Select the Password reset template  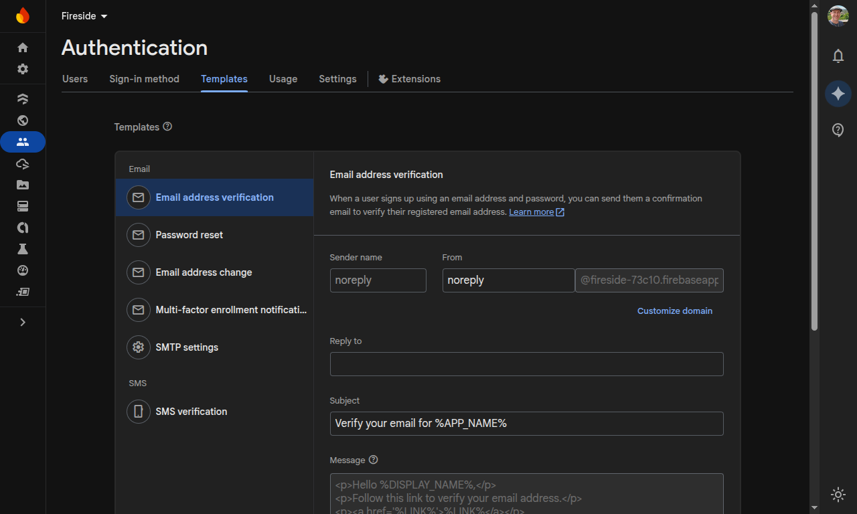coord(189,235)
